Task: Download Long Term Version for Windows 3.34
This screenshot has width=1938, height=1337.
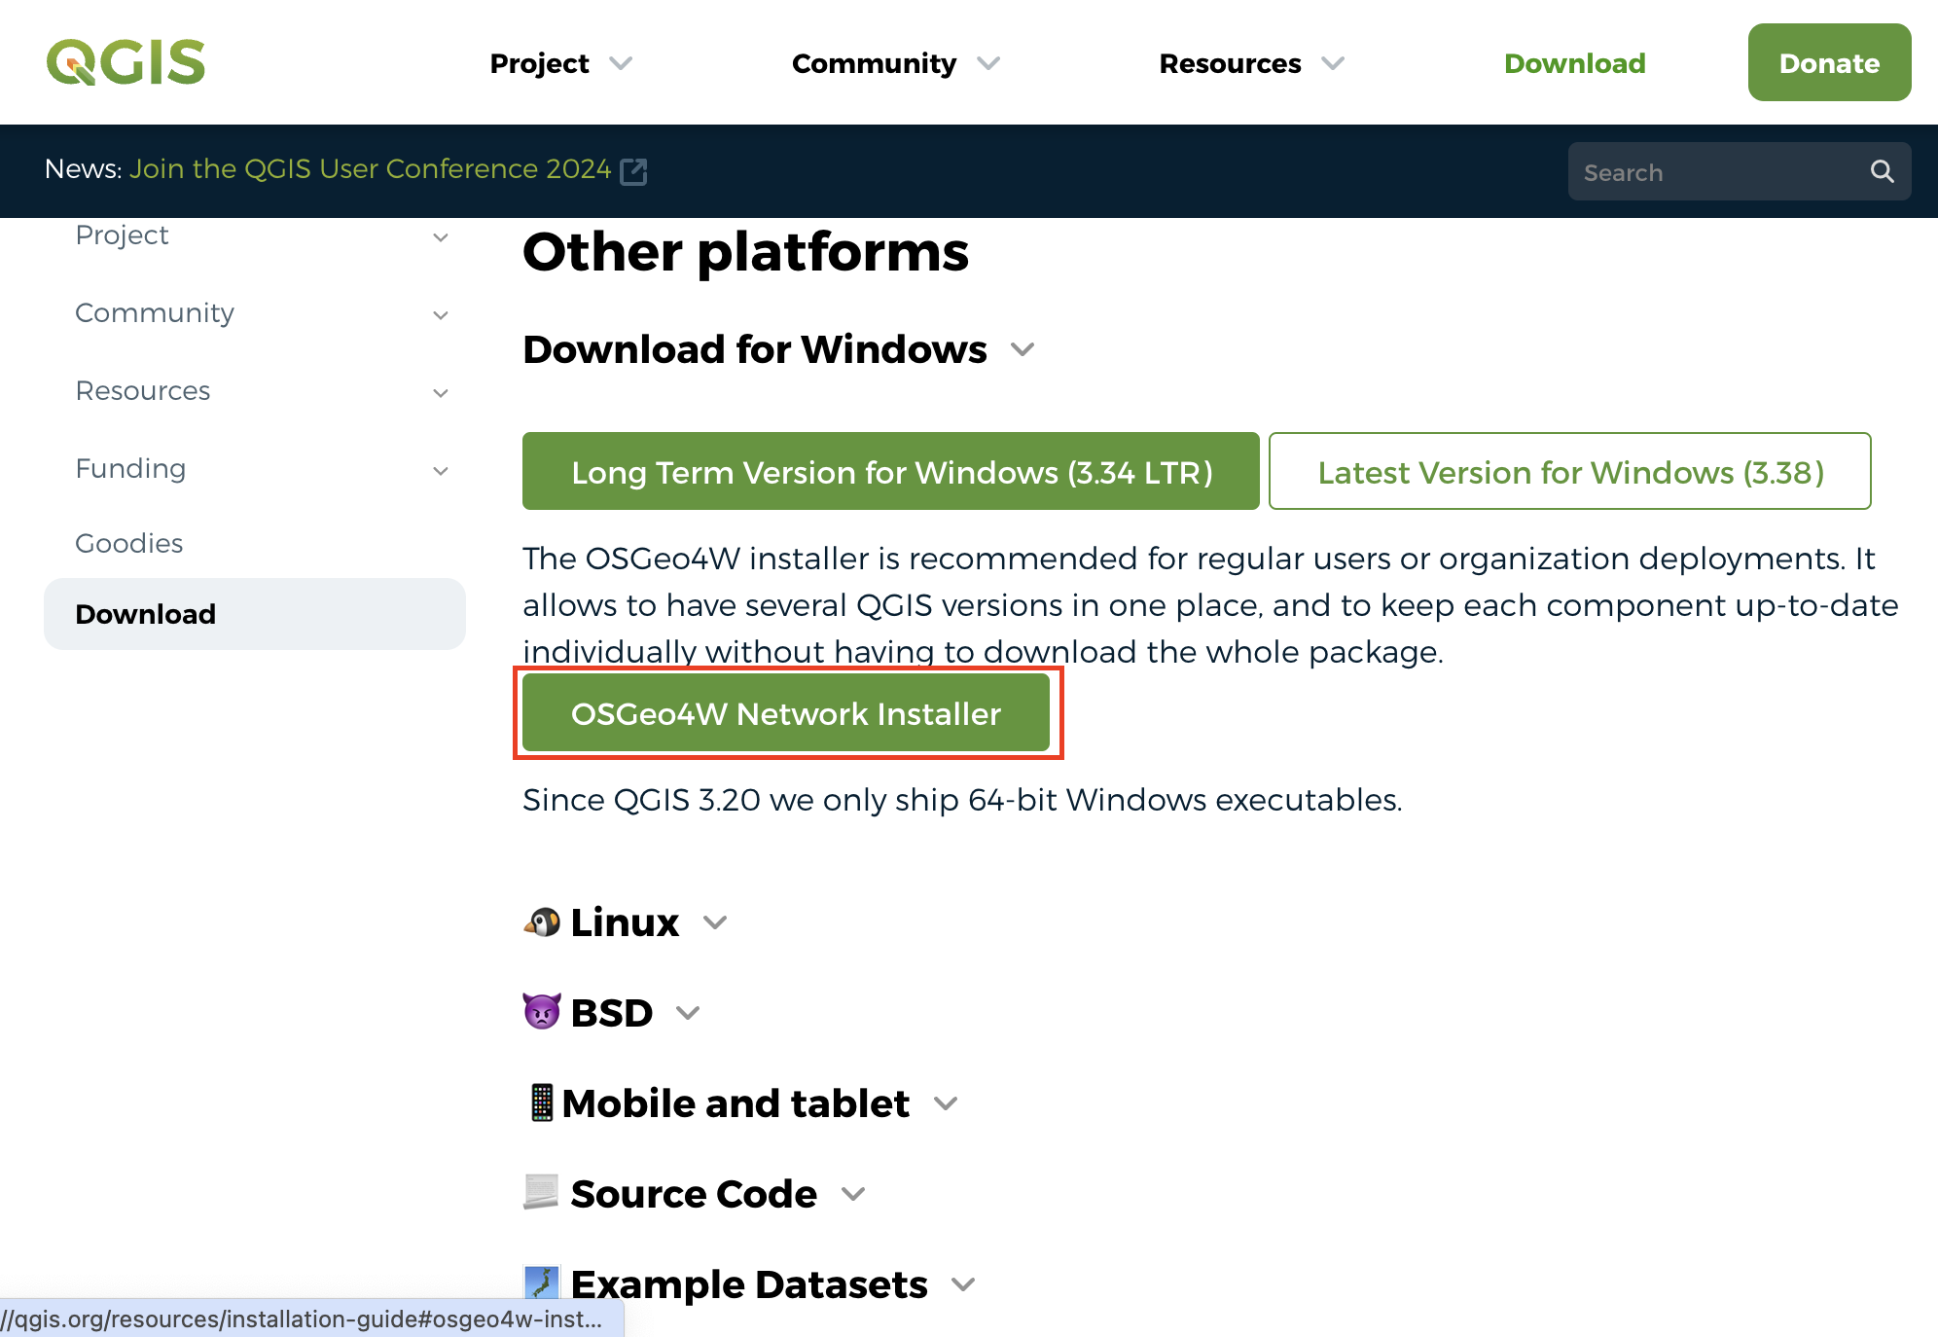Action: click(x=891, y=471)
